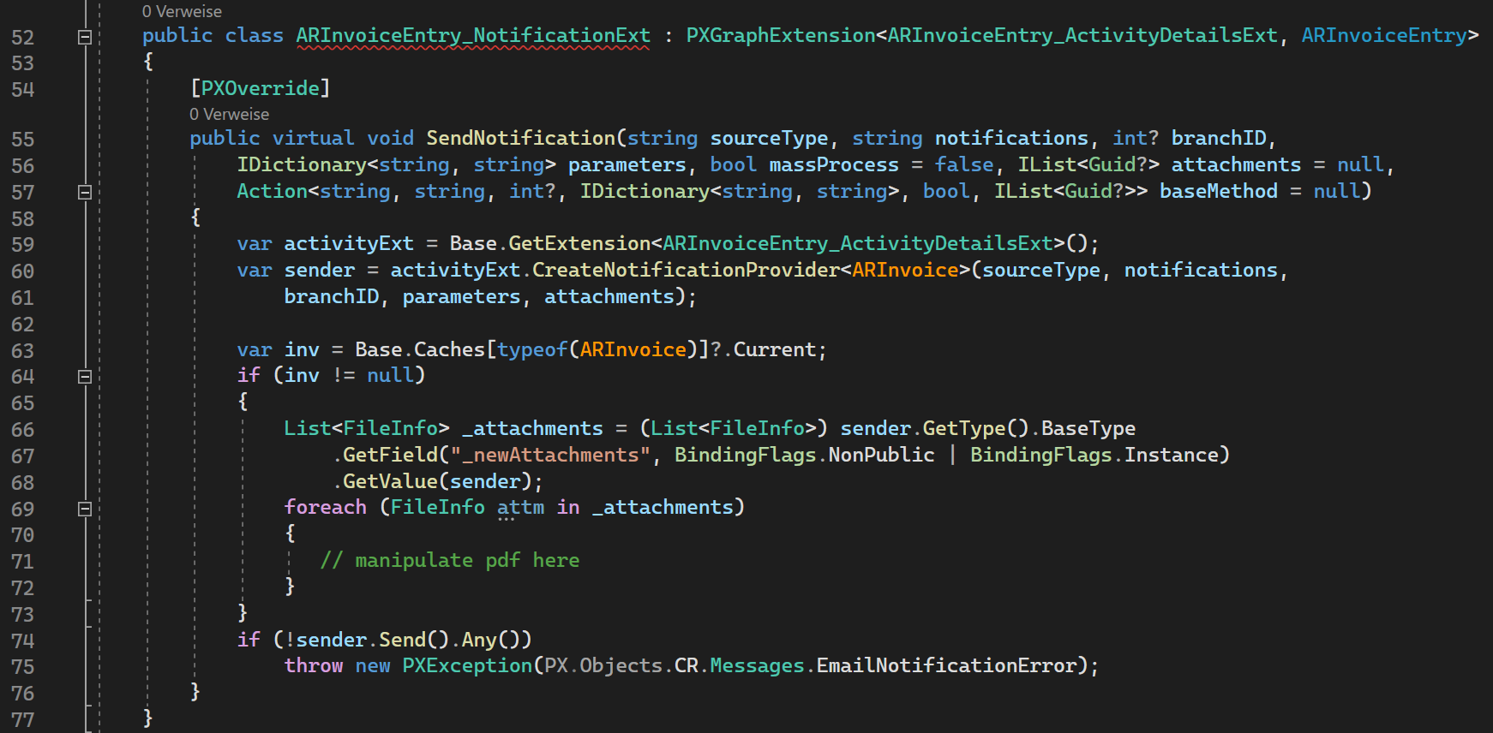Click PXGraphExtension base type

781,36
